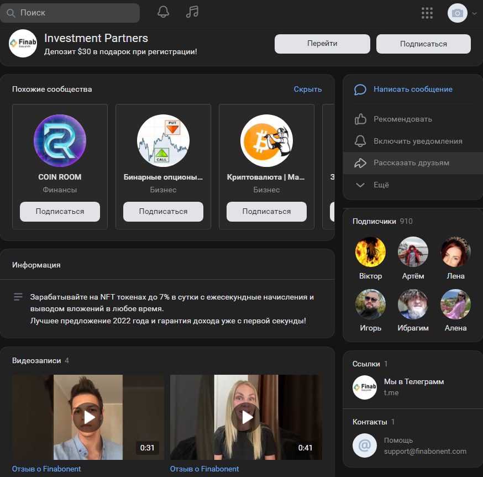Image resolution: width=483 pixels, height=477 pixels.
Task: Open the Бинарные опционы community avatar
Action: click(163, 140)
